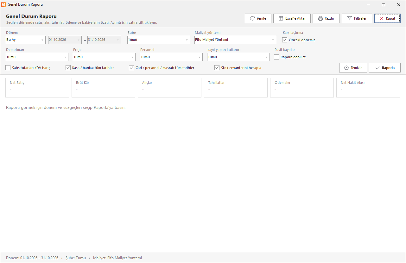
Task: Toggle Kasa / banka: tüm tarihler checkbox
Action: (68, 68)
